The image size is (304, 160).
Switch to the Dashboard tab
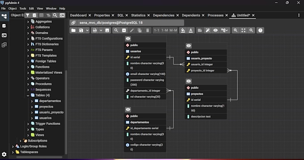[78, 15]
